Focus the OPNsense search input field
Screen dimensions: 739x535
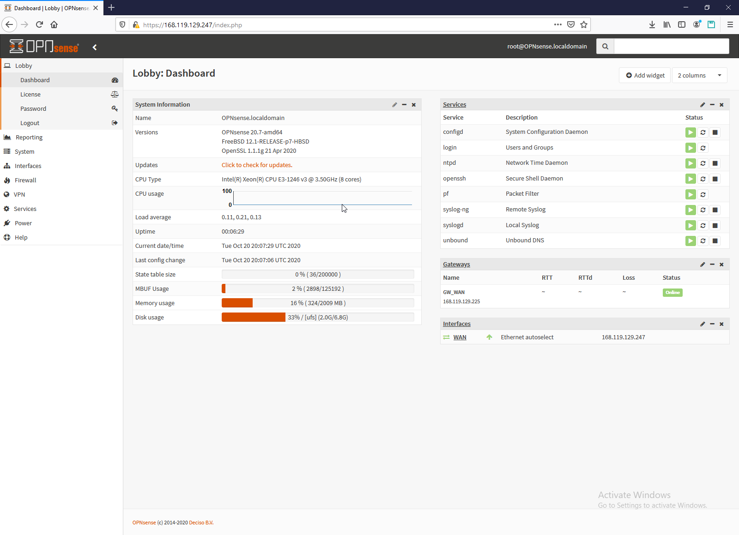672,46
